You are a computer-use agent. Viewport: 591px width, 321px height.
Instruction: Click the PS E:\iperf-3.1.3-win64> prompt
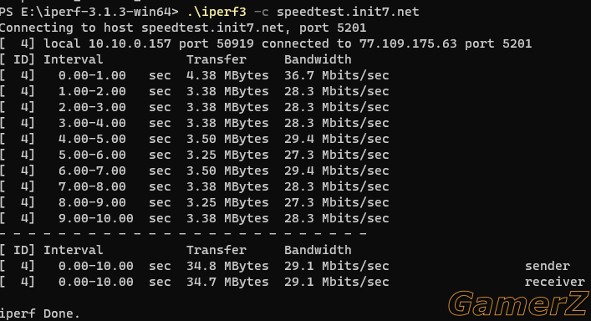(89, 12)
